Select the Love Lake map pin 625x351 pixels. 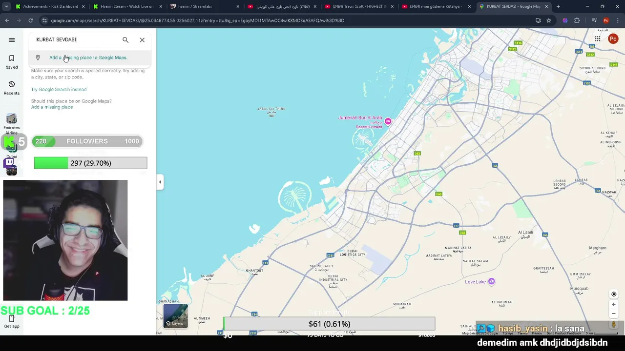pos(492,281)
